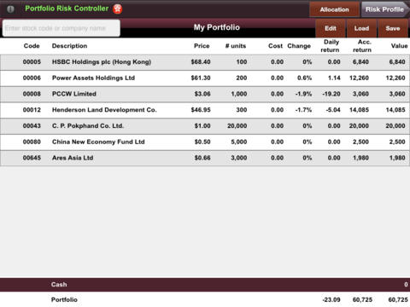Save the portfolio
This screenshot has width=410, height=307.
[393, 28]
